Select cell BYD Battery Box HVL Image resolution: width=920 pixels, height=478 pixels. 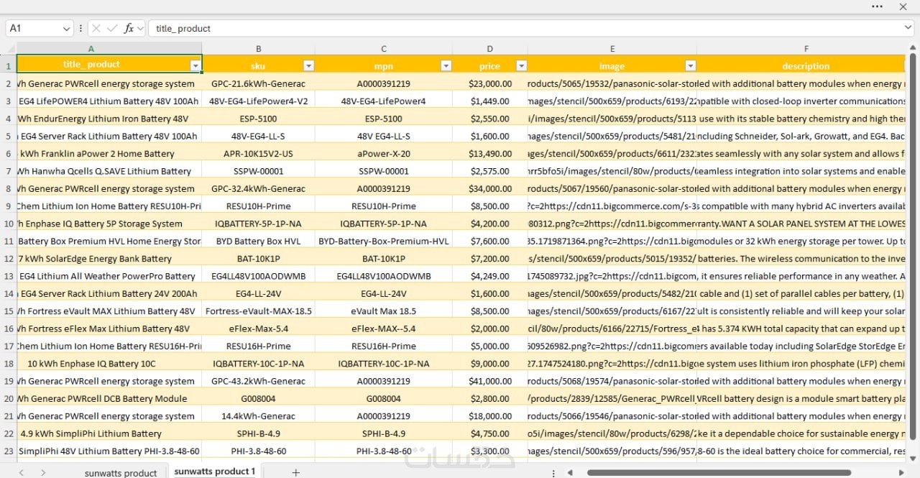[258, 241]
